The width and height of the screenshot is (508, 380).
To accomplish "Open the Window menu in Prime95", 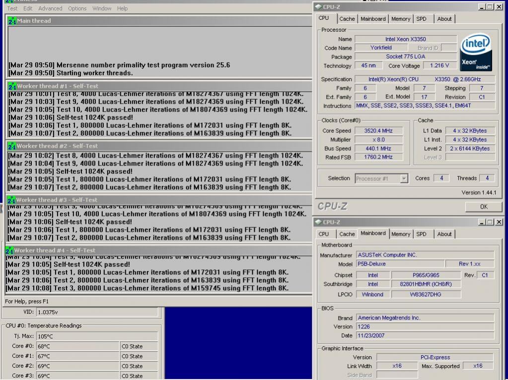I will pyautogui.click(x=102, y=8).
